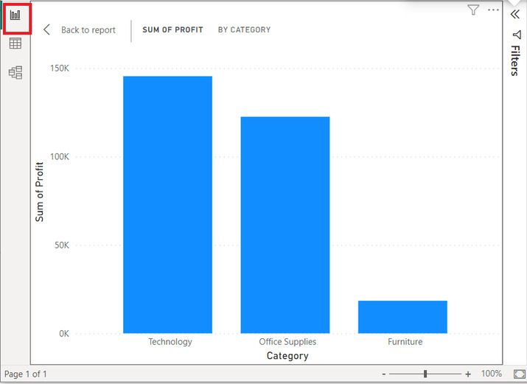The height and width of the screenshot is (384, 527).
Task: Click the 100% zoom level
Action: (492, 374)
